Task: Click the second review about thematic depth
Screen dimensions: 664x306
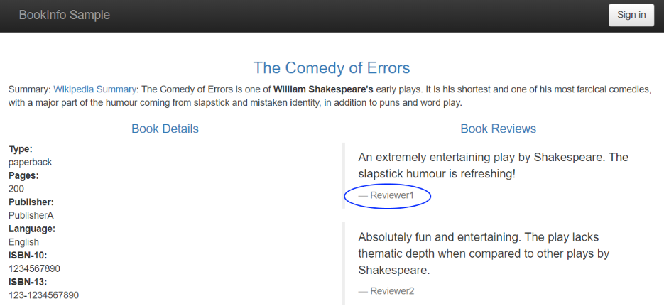Action: (x=484, y=253)
